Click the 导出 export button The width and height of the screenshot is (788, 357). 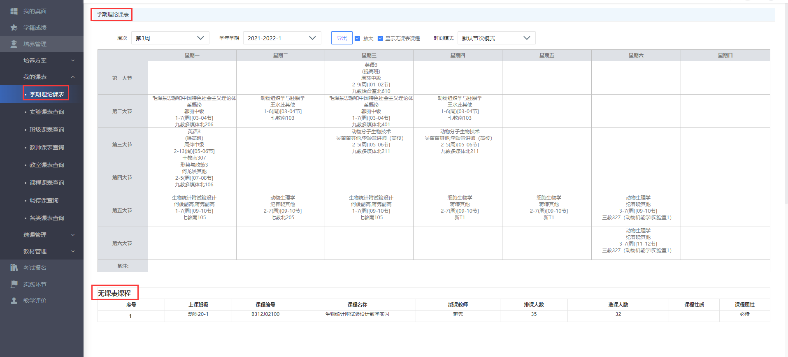(342, 38)
